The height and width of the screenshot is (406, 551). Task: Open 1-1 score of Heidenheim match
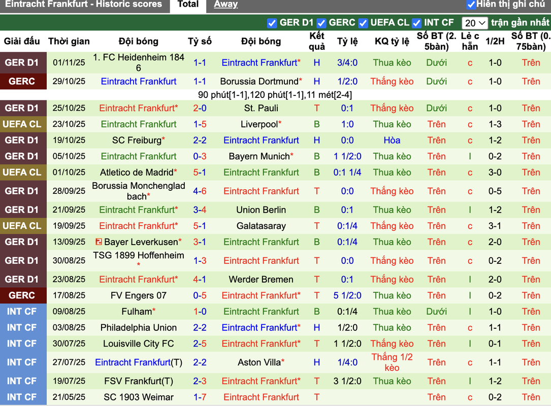[x=200, y=62]
